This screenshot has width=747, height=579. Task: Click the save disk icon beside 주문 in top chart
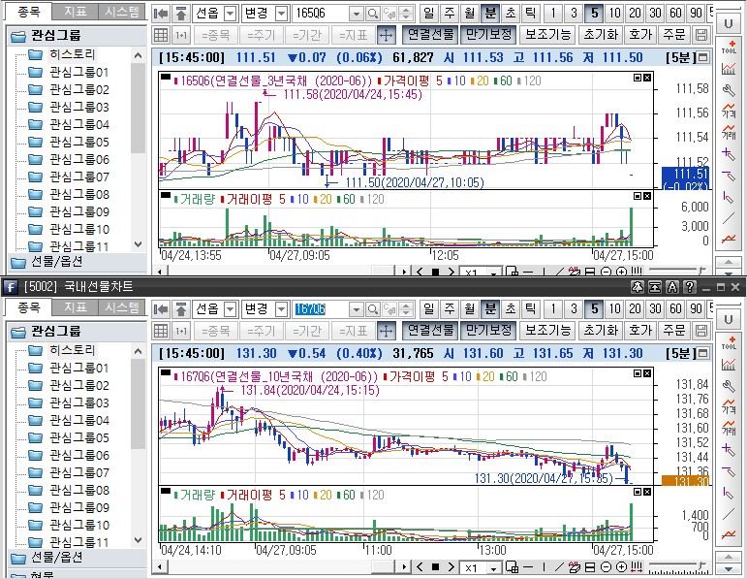pyautogui.click(x=700, y=35)
